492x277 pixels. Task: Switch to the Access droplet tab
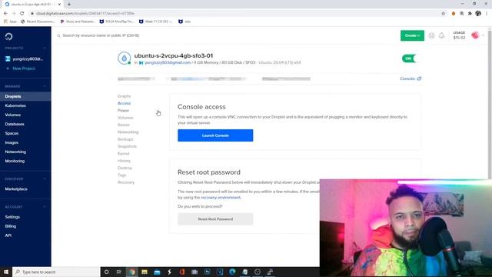tap(124, 103)
